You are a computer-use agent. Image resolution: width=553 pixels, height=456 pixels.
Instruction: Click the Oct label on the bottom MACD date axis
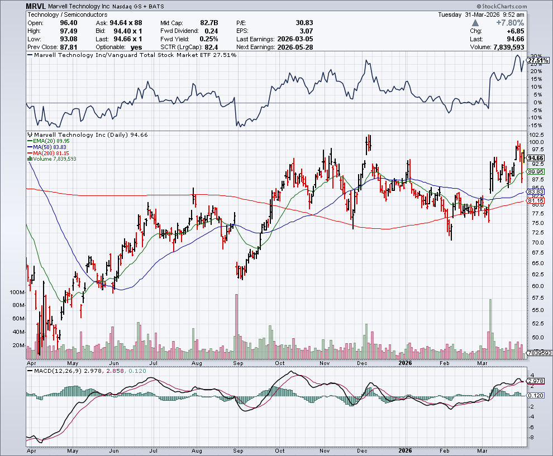[279, 448]
